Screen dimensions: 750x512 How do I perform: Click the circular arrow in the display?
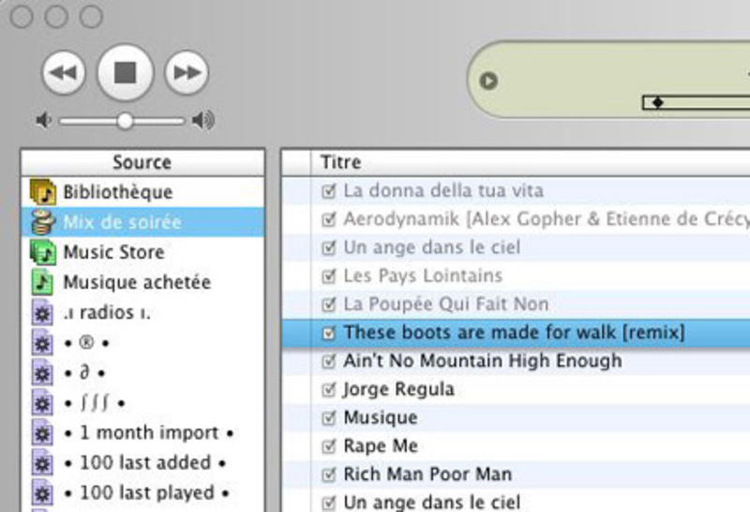(x=488, y=81)
